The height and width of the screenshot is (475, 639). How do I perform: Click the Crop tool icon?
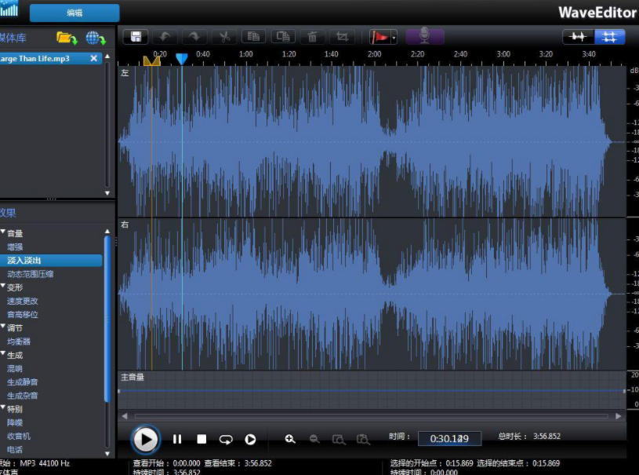[342, 37]
